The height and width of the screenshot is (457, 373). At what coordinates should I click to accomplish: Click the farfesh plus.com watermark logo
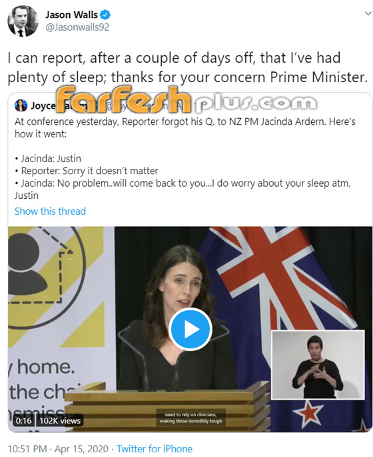tap(186, 100)
